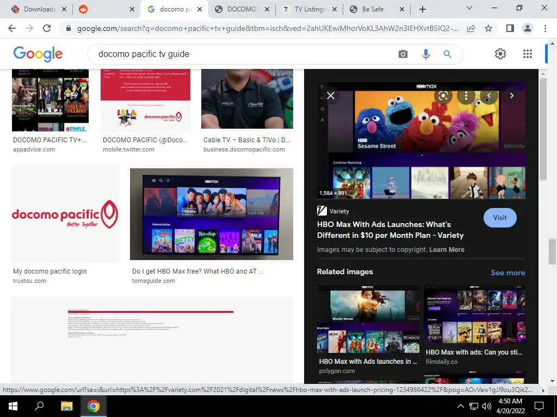
Task: Search inside image with Lens icon
Action: click(443, 96)
